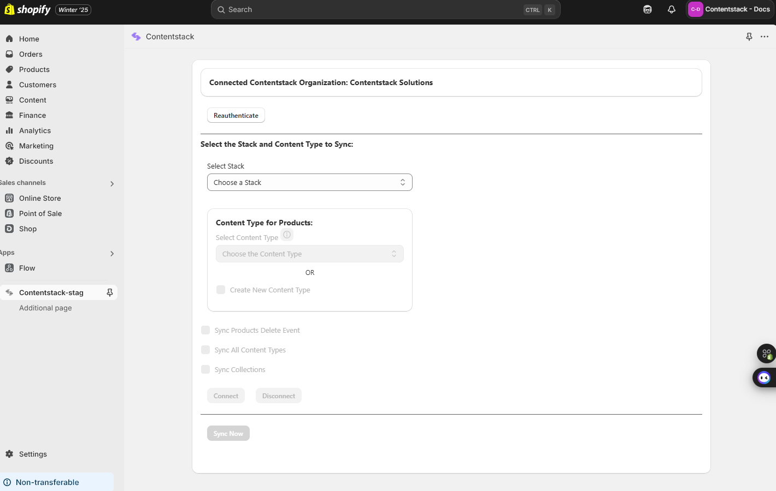Click the pin icon beside Contentstack-stag
The height and width of the screenshot is (491, 776).
pyautogui.click(x=110, y=292)
